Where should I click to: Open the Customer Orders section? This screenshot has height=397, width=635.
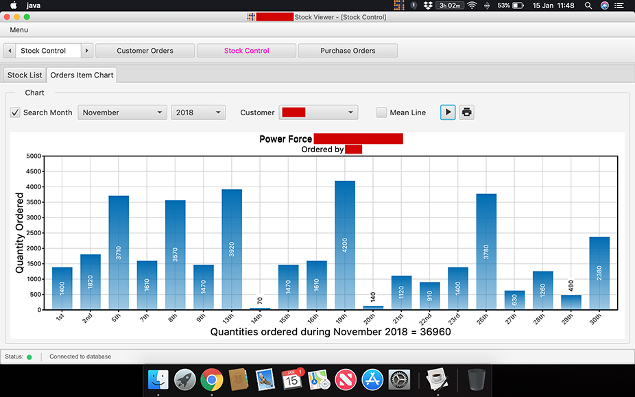point(145,51)
